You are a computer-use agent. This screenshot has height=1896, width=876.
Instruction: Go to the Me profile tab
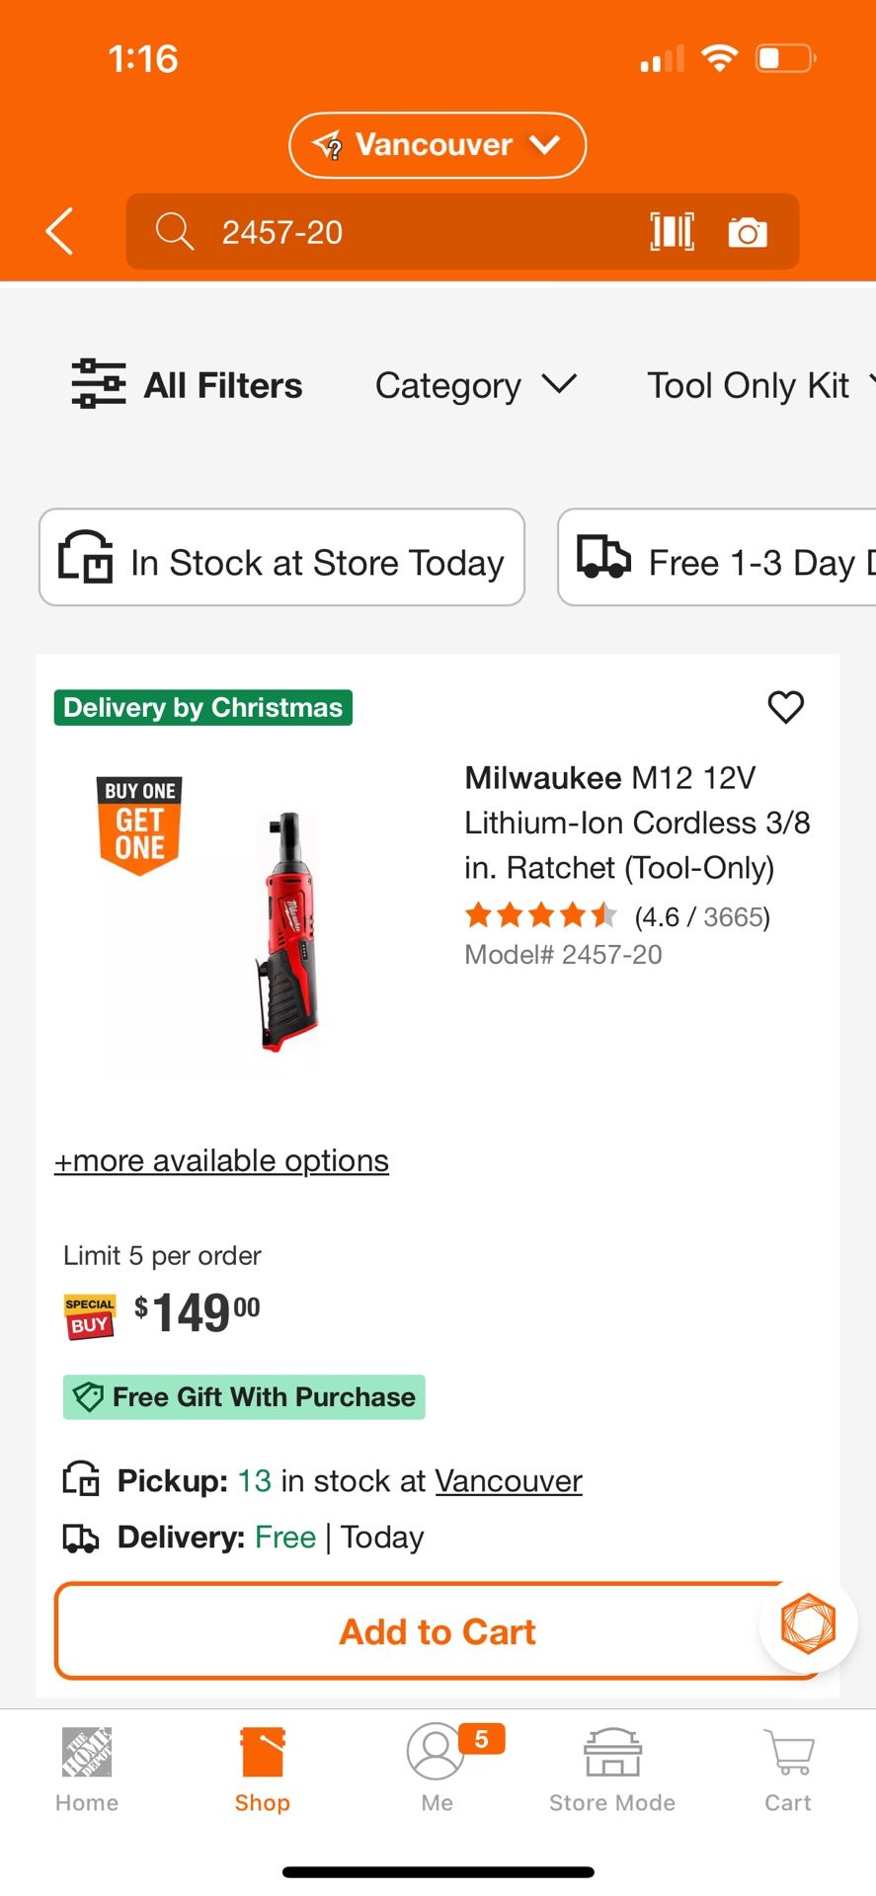pos(437,1768)
